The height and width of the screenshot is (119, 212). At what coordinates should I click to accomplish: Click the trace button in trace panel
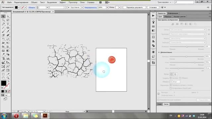[x=203, y=100]
